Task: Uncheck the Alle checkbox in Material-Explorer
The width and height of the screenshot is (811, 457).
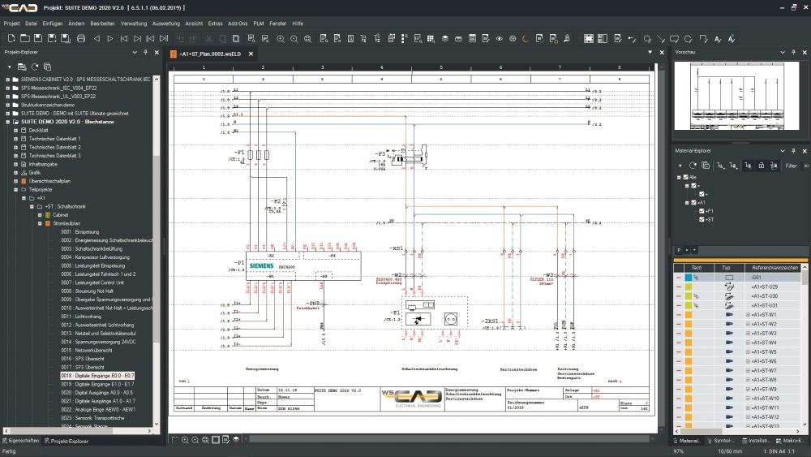Action: [686, 177]
